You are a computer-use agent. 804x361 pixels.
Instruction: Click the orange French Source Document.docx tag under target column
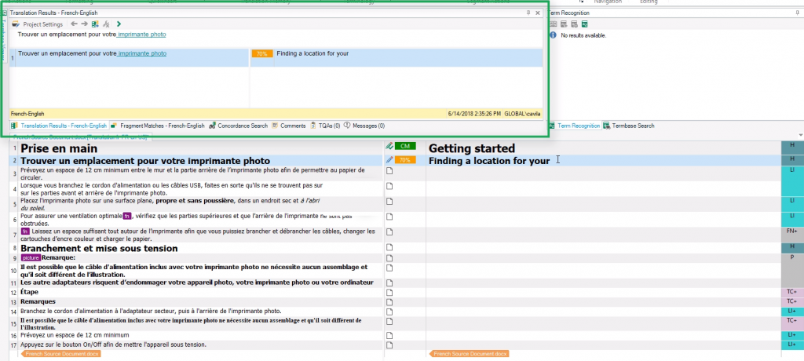469,354
